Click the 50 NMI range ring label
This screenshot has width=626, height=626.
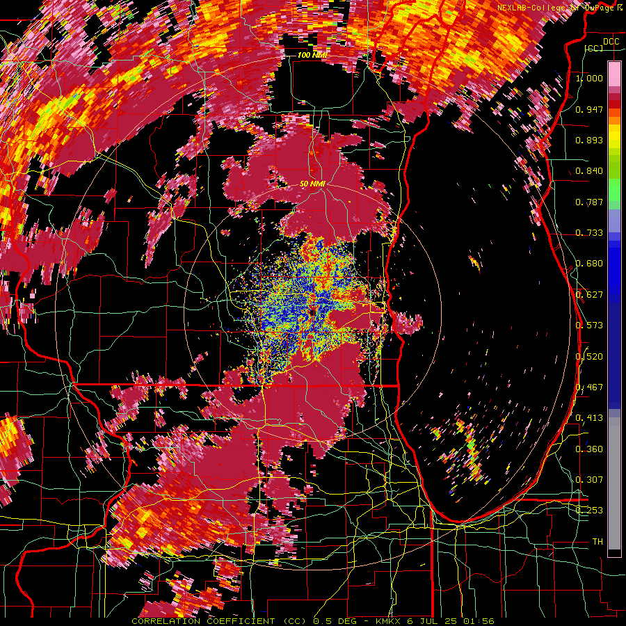point(312,184)
